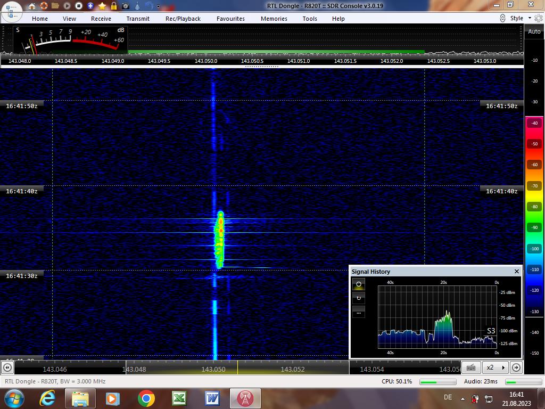Screen dimensions: 545x409
Task: Click the Auto level button
Action: click(534, 31)
